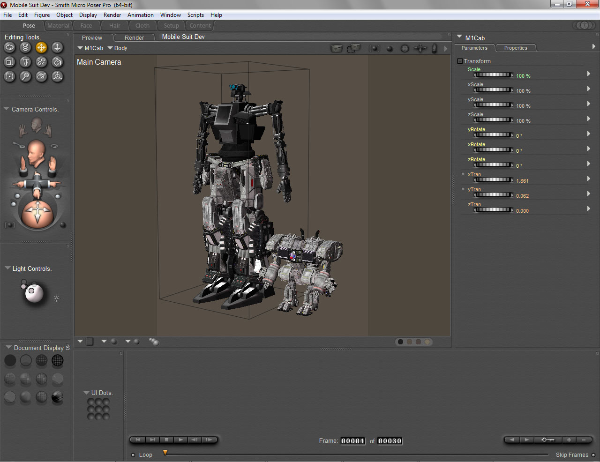Collapse the Light Controls panel
Image resolution: width=600 pixels, height=462 pixels.
pyautogui.click(x=7, y=268)
